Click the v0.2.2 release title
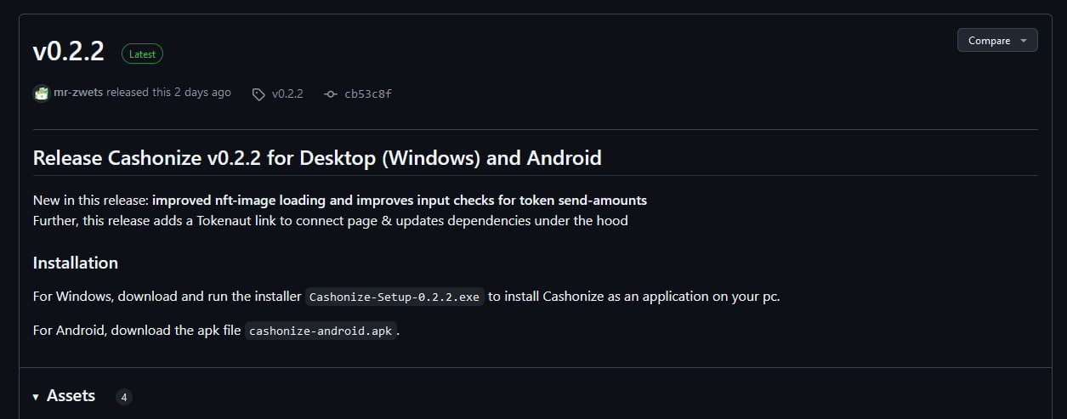 69,52
